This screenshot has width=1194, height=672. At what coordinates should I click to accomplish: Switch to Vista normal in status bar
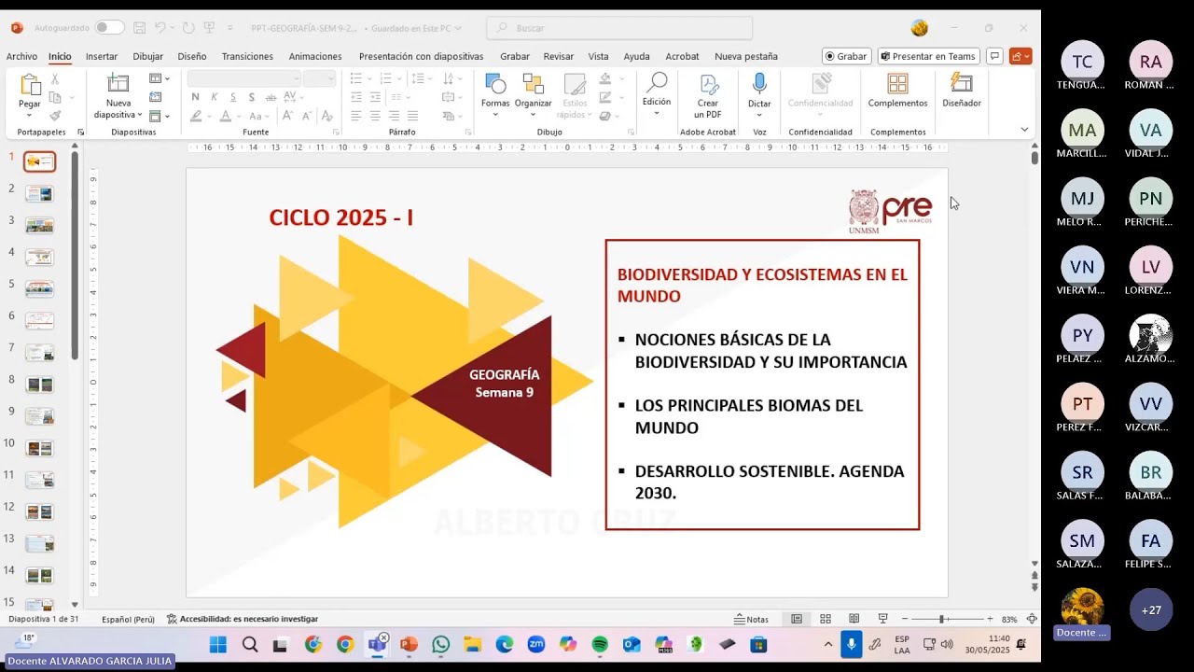(x=797, y=619)
